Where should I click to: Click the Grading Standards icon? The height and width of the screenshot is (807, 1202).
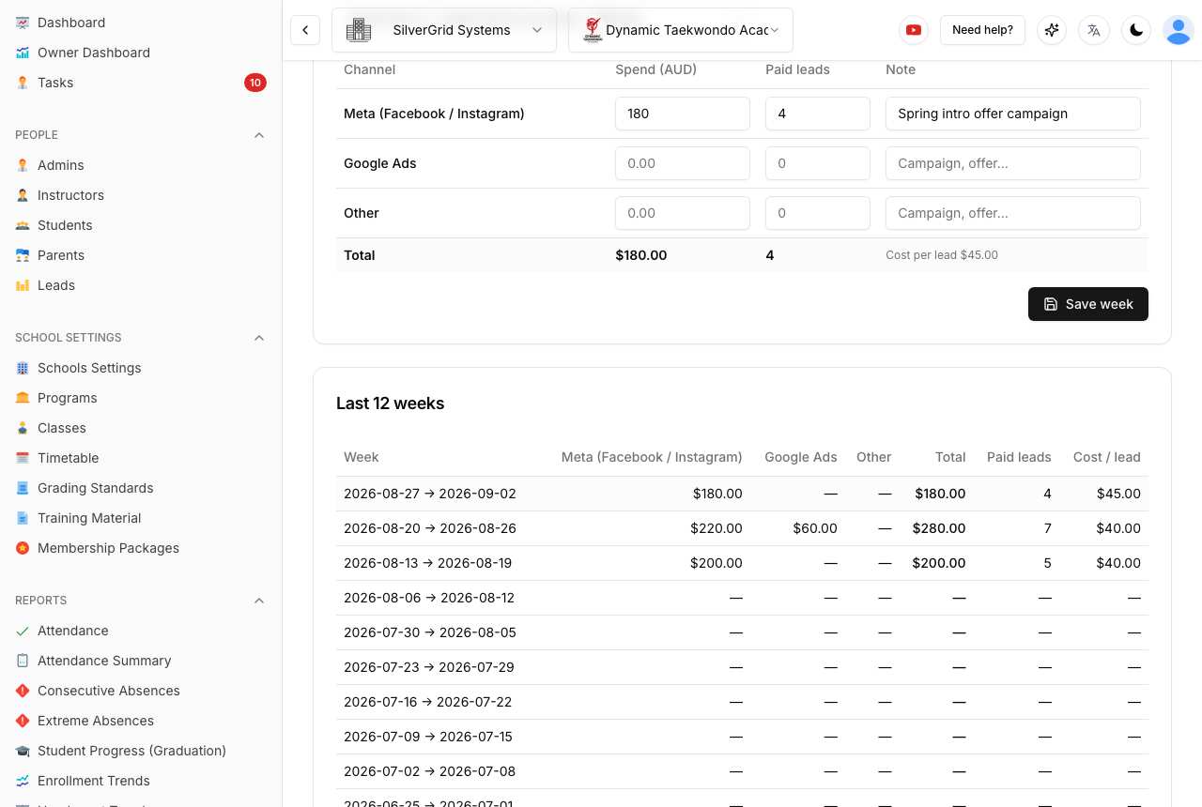pos(23,488)
